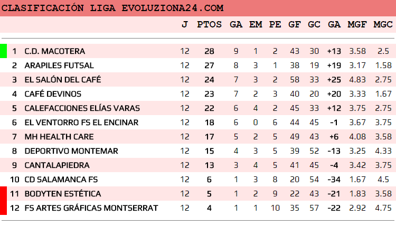The height and width of the screenshot is (226, 396).
Task: Click the Clasificación Liga Evoluziona24.com title
Action: [113, 8]
